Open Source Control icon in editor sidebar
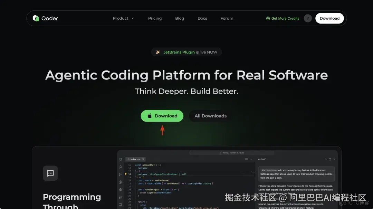Screen dimensions: 373x209 point(121,174)
